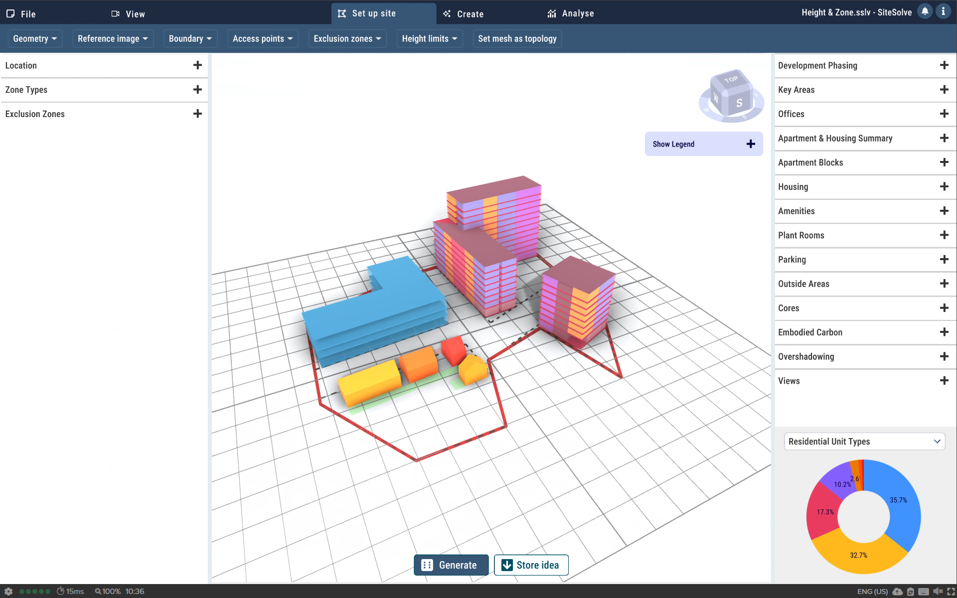Switch to the Analyse tab

point(570,13)
